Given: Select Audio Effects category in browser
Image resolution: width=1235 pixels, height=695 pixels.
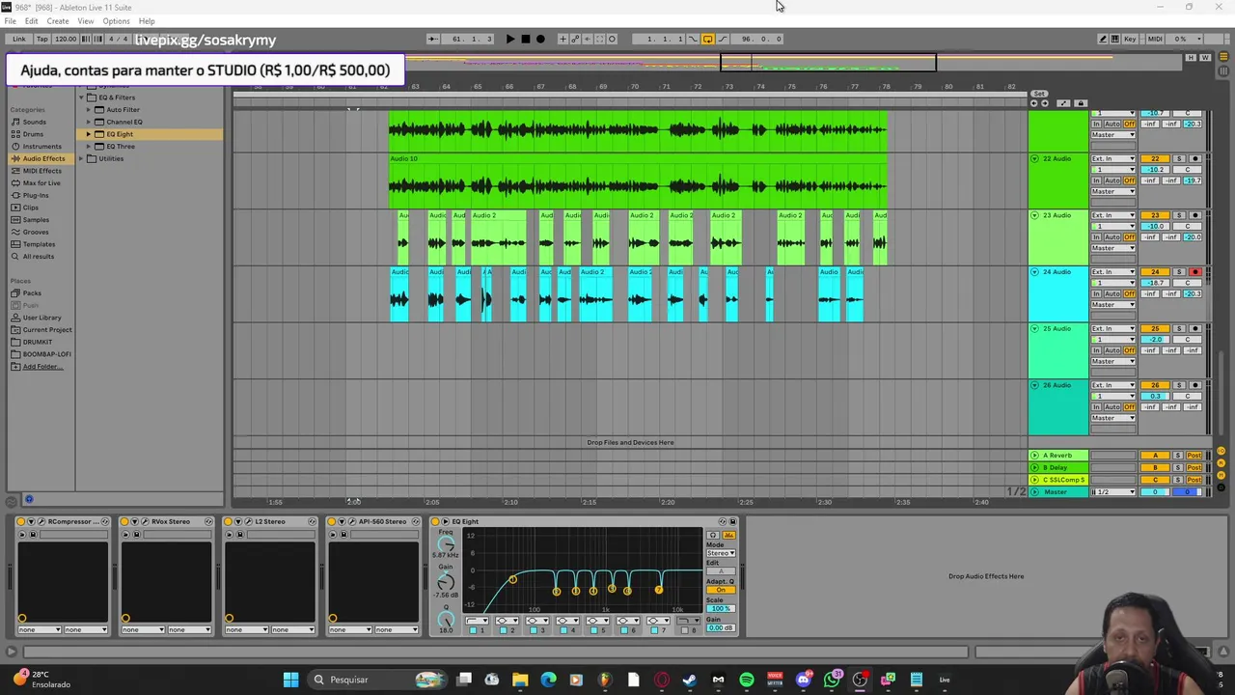Looking at the screenshot, I should click(43, 158).
